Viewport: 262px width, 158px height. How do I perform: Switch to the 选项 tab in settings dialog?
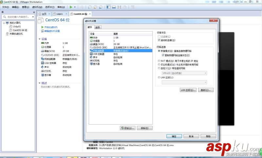98,27
